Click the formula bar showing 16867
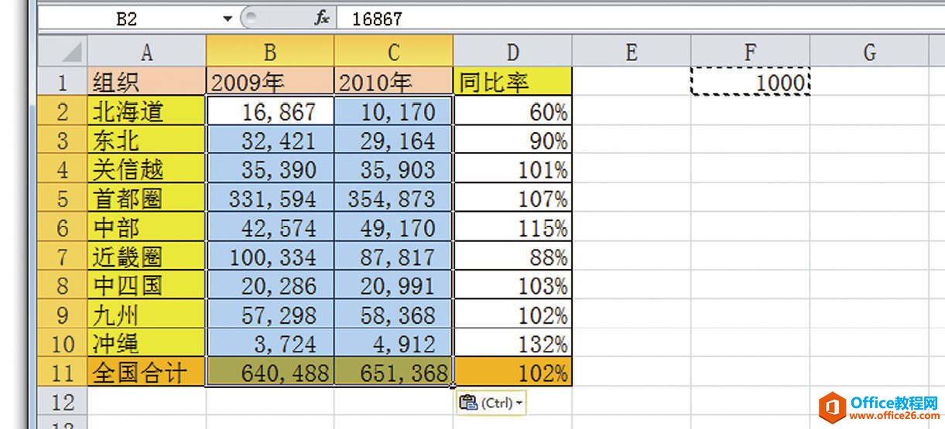945x429 pixels. (x=639, y=19)
